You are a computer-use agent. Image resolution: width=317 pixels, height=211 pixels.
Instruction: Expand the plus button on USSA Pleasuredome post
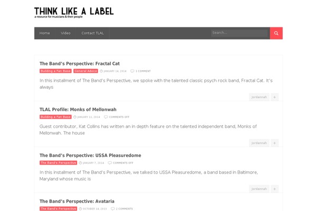275,189
